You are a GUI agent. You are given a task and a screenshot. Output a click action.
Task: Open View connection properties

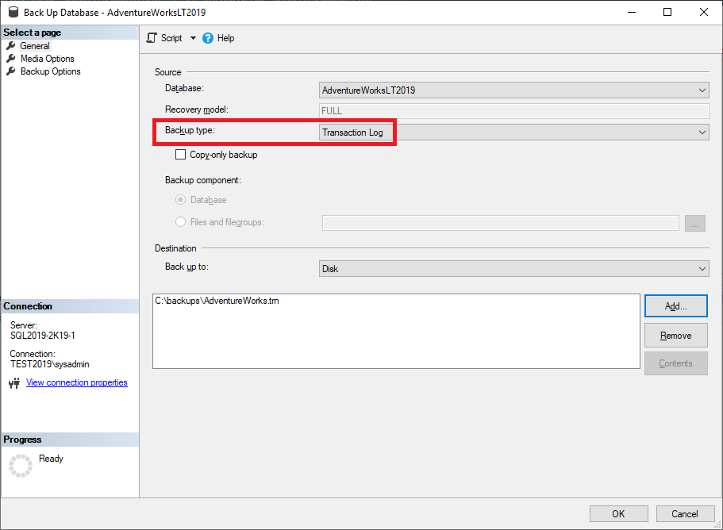coord(76,382)
